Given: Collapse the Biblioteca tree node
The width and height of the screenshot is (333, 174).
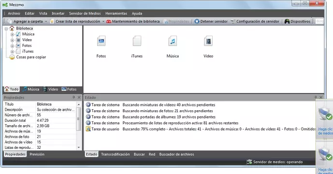Looking at the screenshot, I should coord(6,29).
